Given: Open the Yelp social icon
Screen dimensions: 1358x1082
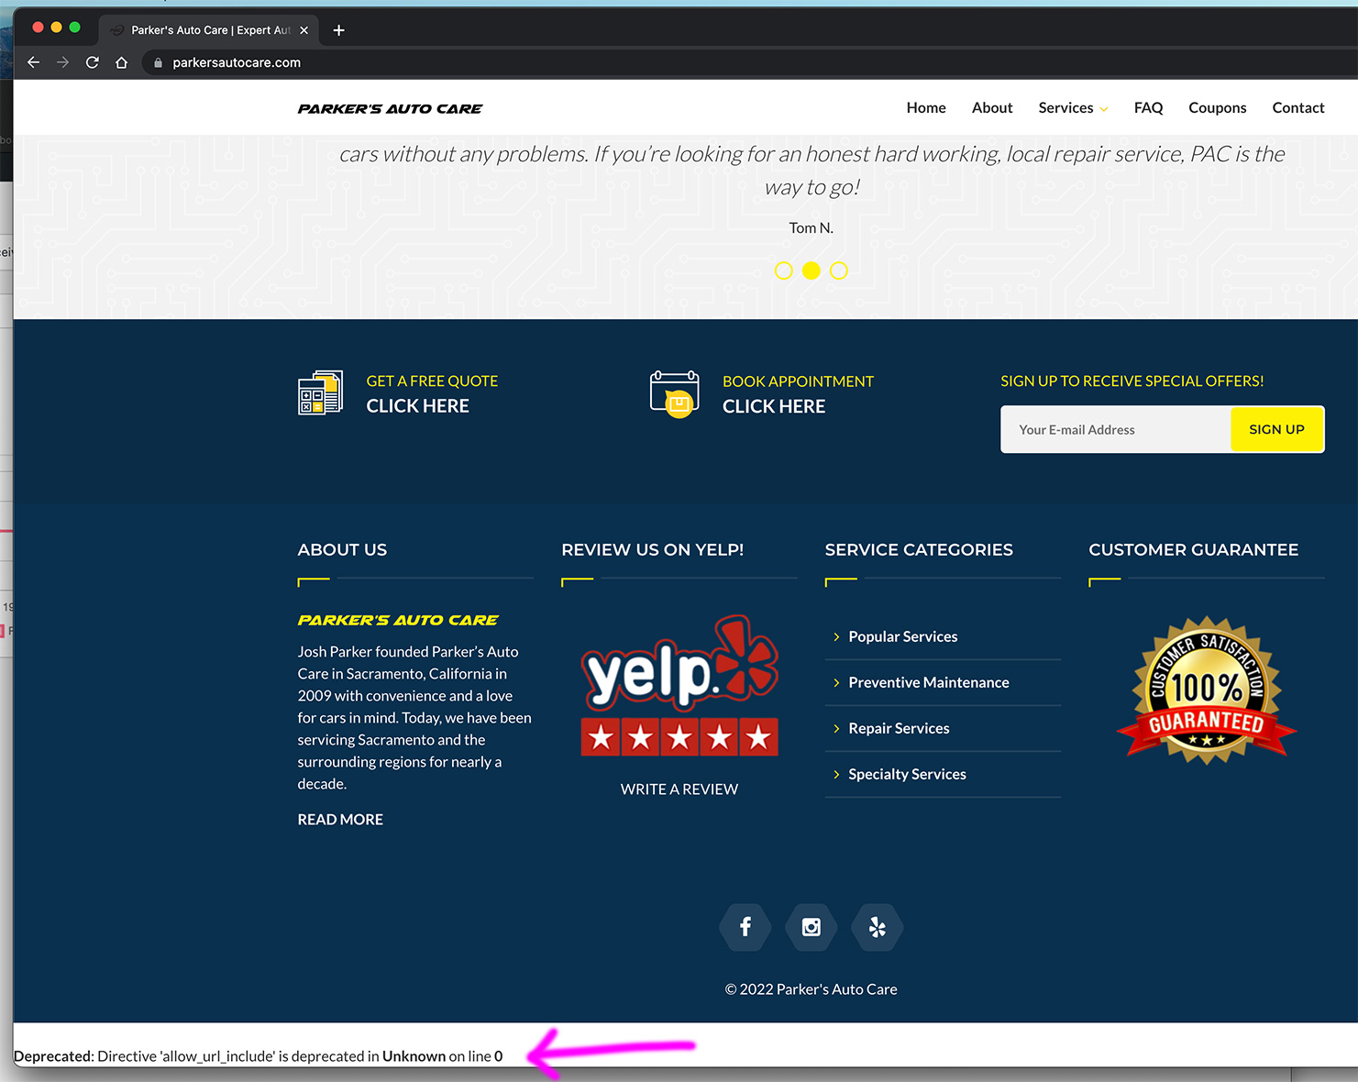Looking at the screenshot, I should [878, 927].
